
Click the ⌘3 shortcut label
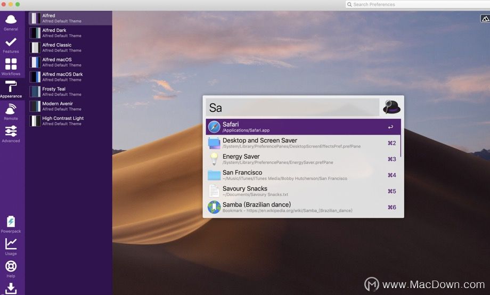(392, 159)
